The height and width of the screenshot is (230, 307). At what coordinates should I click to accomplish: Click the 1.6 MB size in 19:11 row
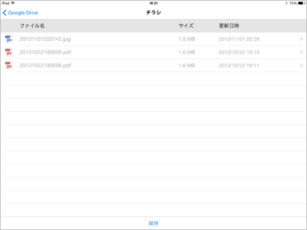[187, 66]
